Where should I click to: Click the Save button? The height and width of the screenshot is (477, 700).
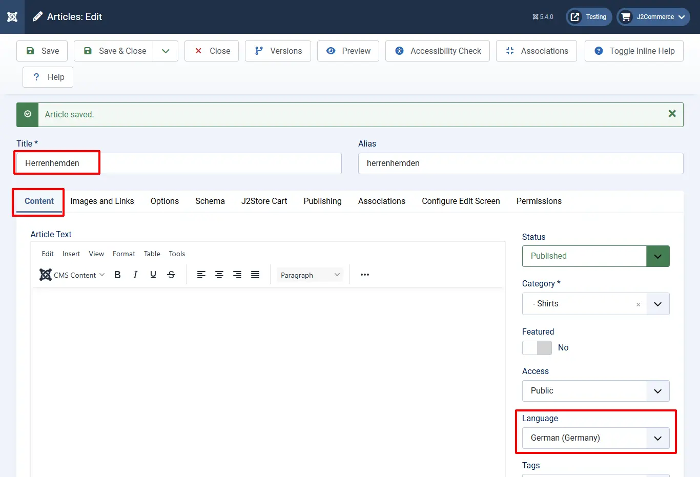coord(42,51)
